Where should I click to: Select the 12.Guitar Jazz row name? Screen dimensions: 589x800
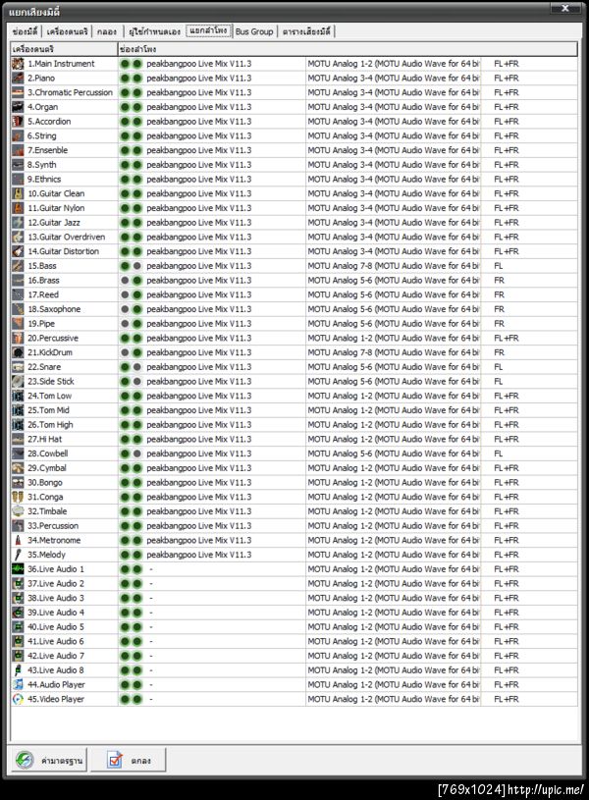54,223
